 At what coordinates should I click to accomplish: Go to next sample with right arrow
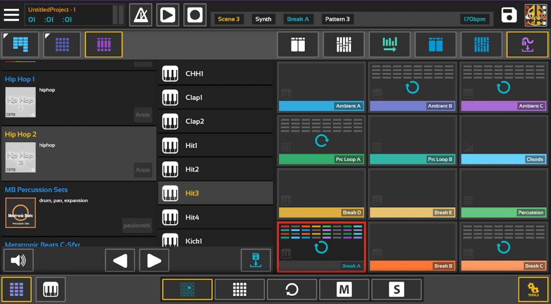click(154, 261)
